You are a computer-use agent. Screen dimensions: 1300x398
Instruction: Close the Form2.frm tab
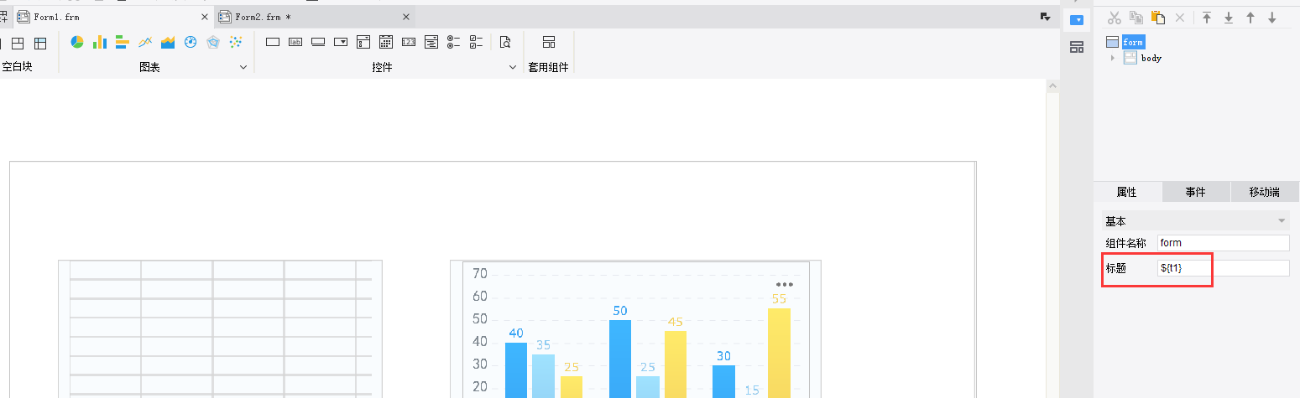(406, 17)
